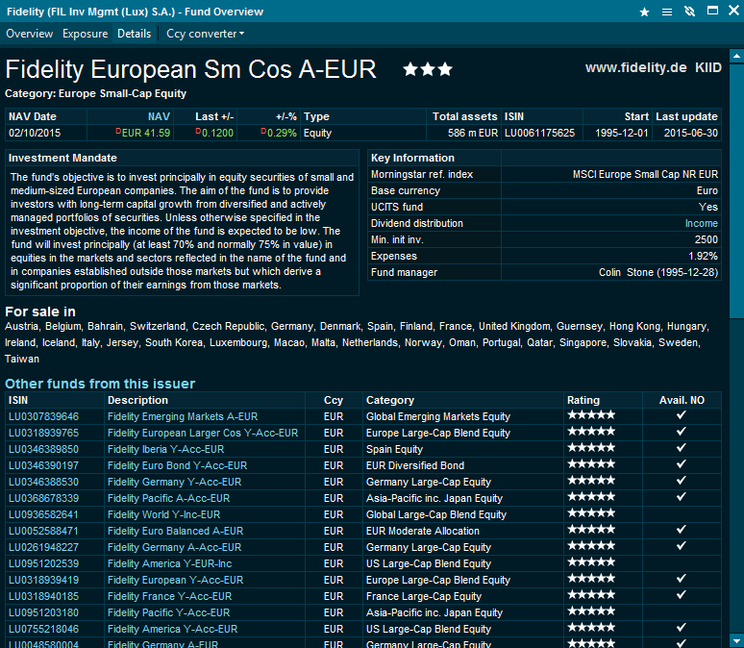Click the Category column header in funds table
This screenshot has width=744, height=648.
point(390,401)
